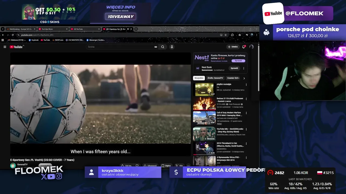Open the Facebook bookmark

tap(33, 40)
